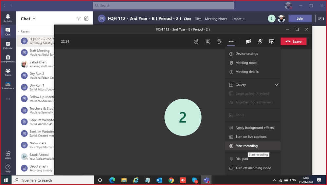Open the share content tray
Viewport: 327px width, 185px height.
272,41
